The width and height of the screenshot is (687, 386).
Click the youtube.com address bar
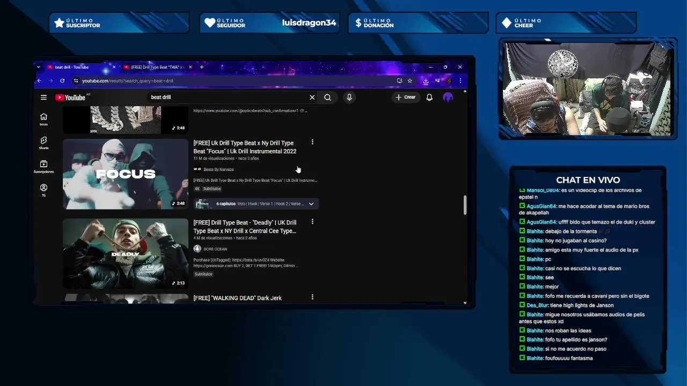(236, 80)
